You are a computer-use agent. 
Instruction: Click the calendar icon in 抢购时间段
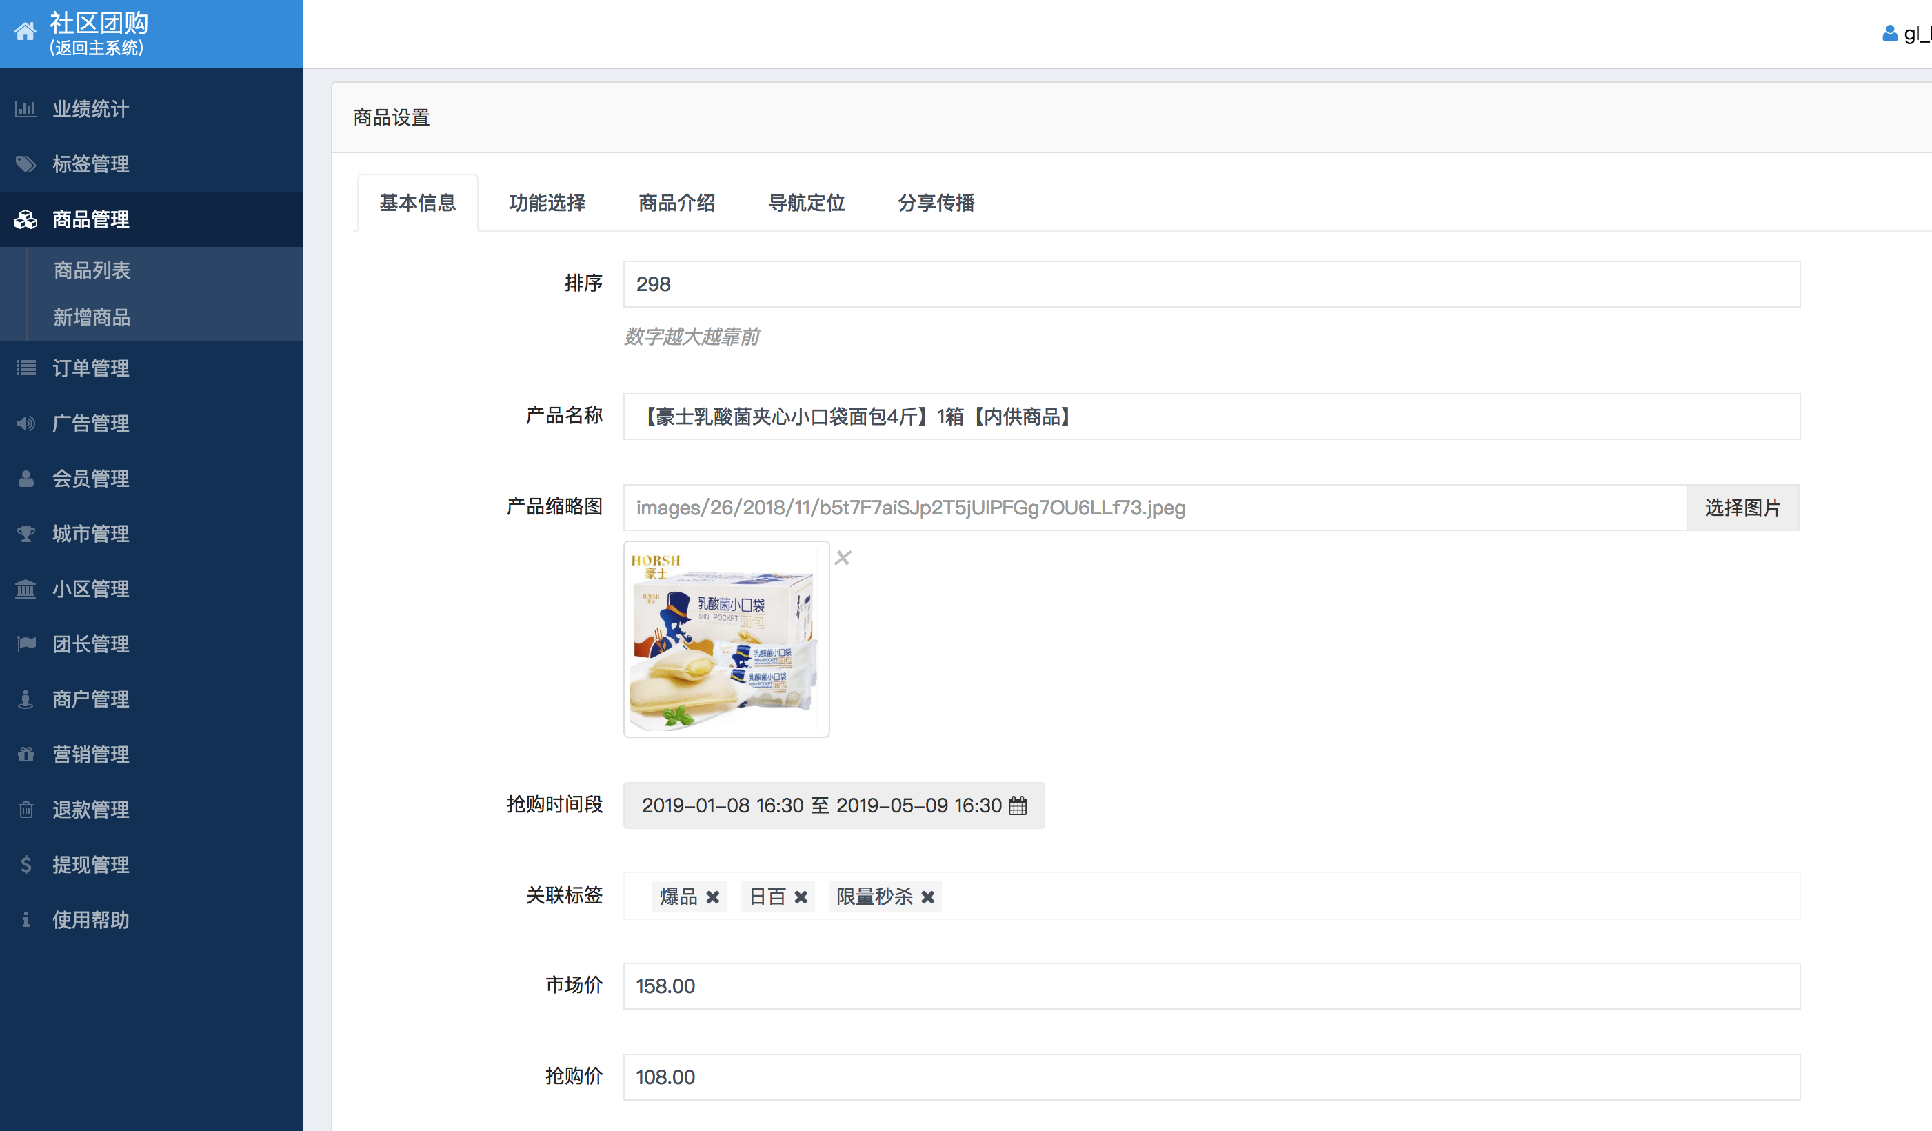(1017, 805)
